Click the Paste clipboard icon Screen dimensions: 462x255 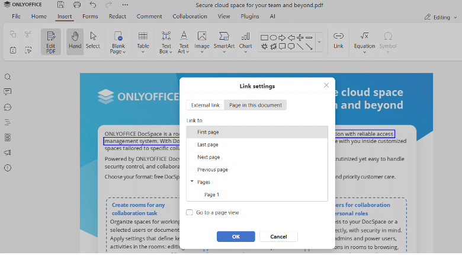point(13,50)
